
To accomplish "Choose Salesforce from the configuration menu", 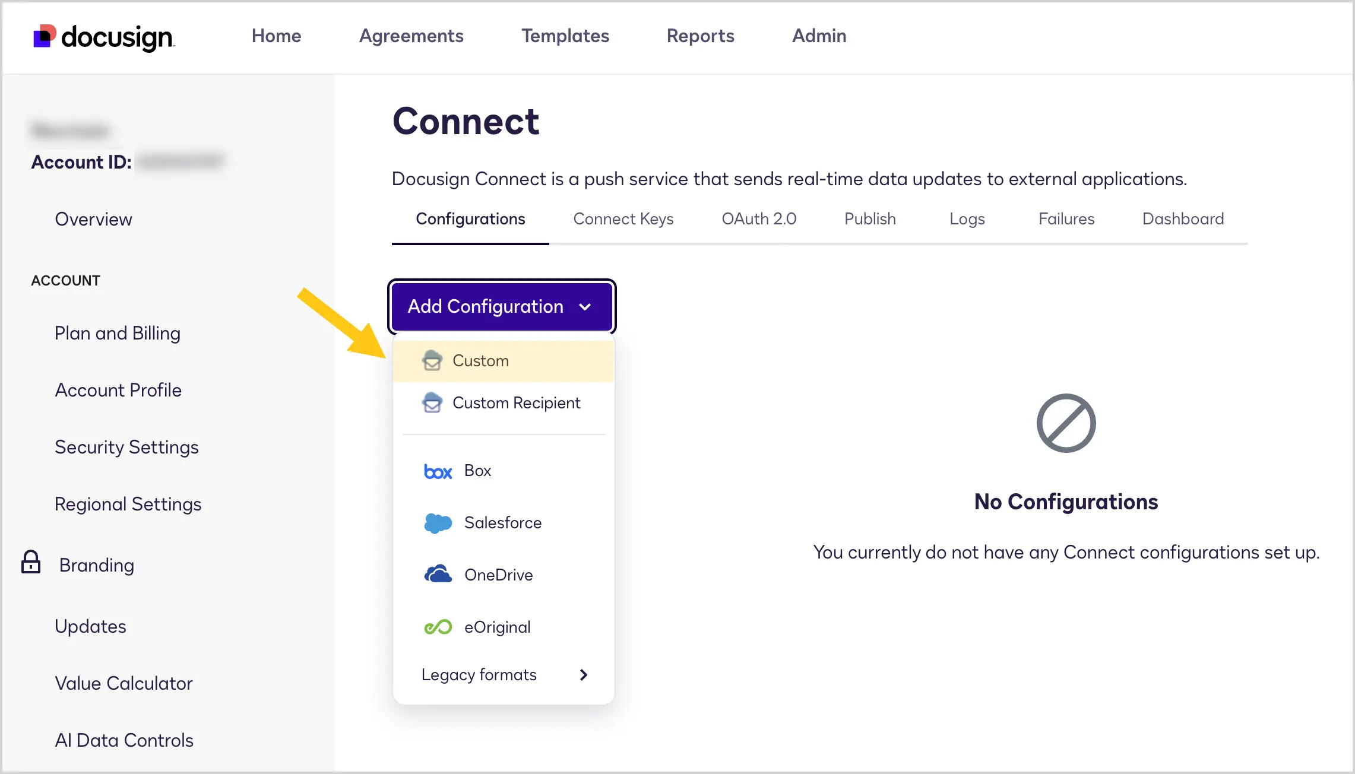I will (x=504, y=523).
